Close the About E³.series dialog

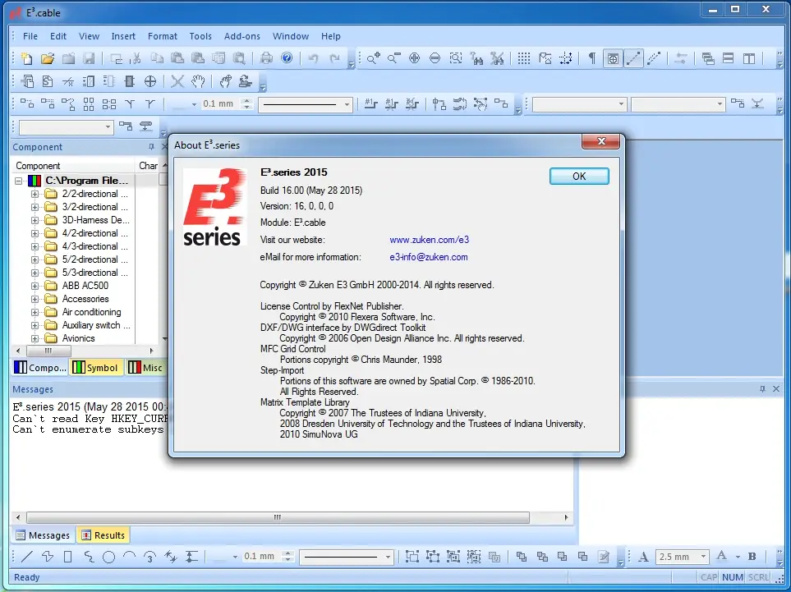[600, 141]
